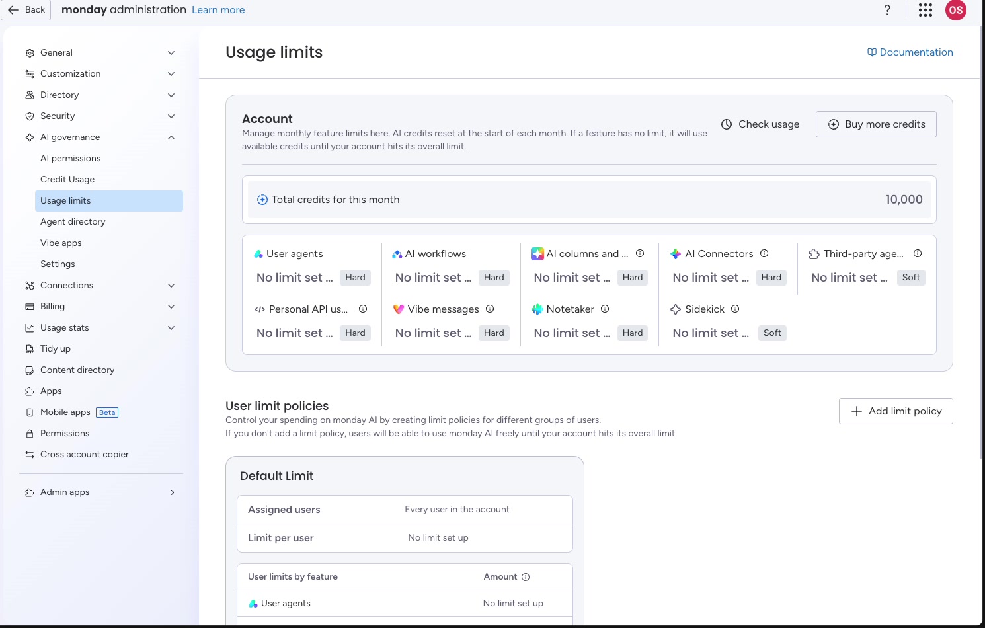Click the Content directory sidebar icon
Viewport: 985px width, 628px height.
pyautogui.click(x=30, y=370)
